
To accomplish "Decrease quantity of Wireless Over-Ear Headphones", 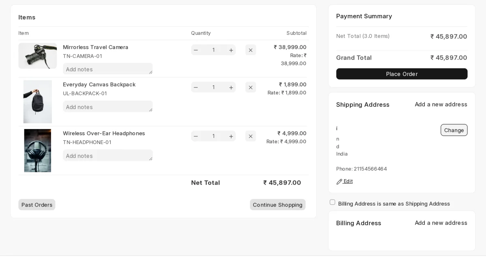I will 196,136.
